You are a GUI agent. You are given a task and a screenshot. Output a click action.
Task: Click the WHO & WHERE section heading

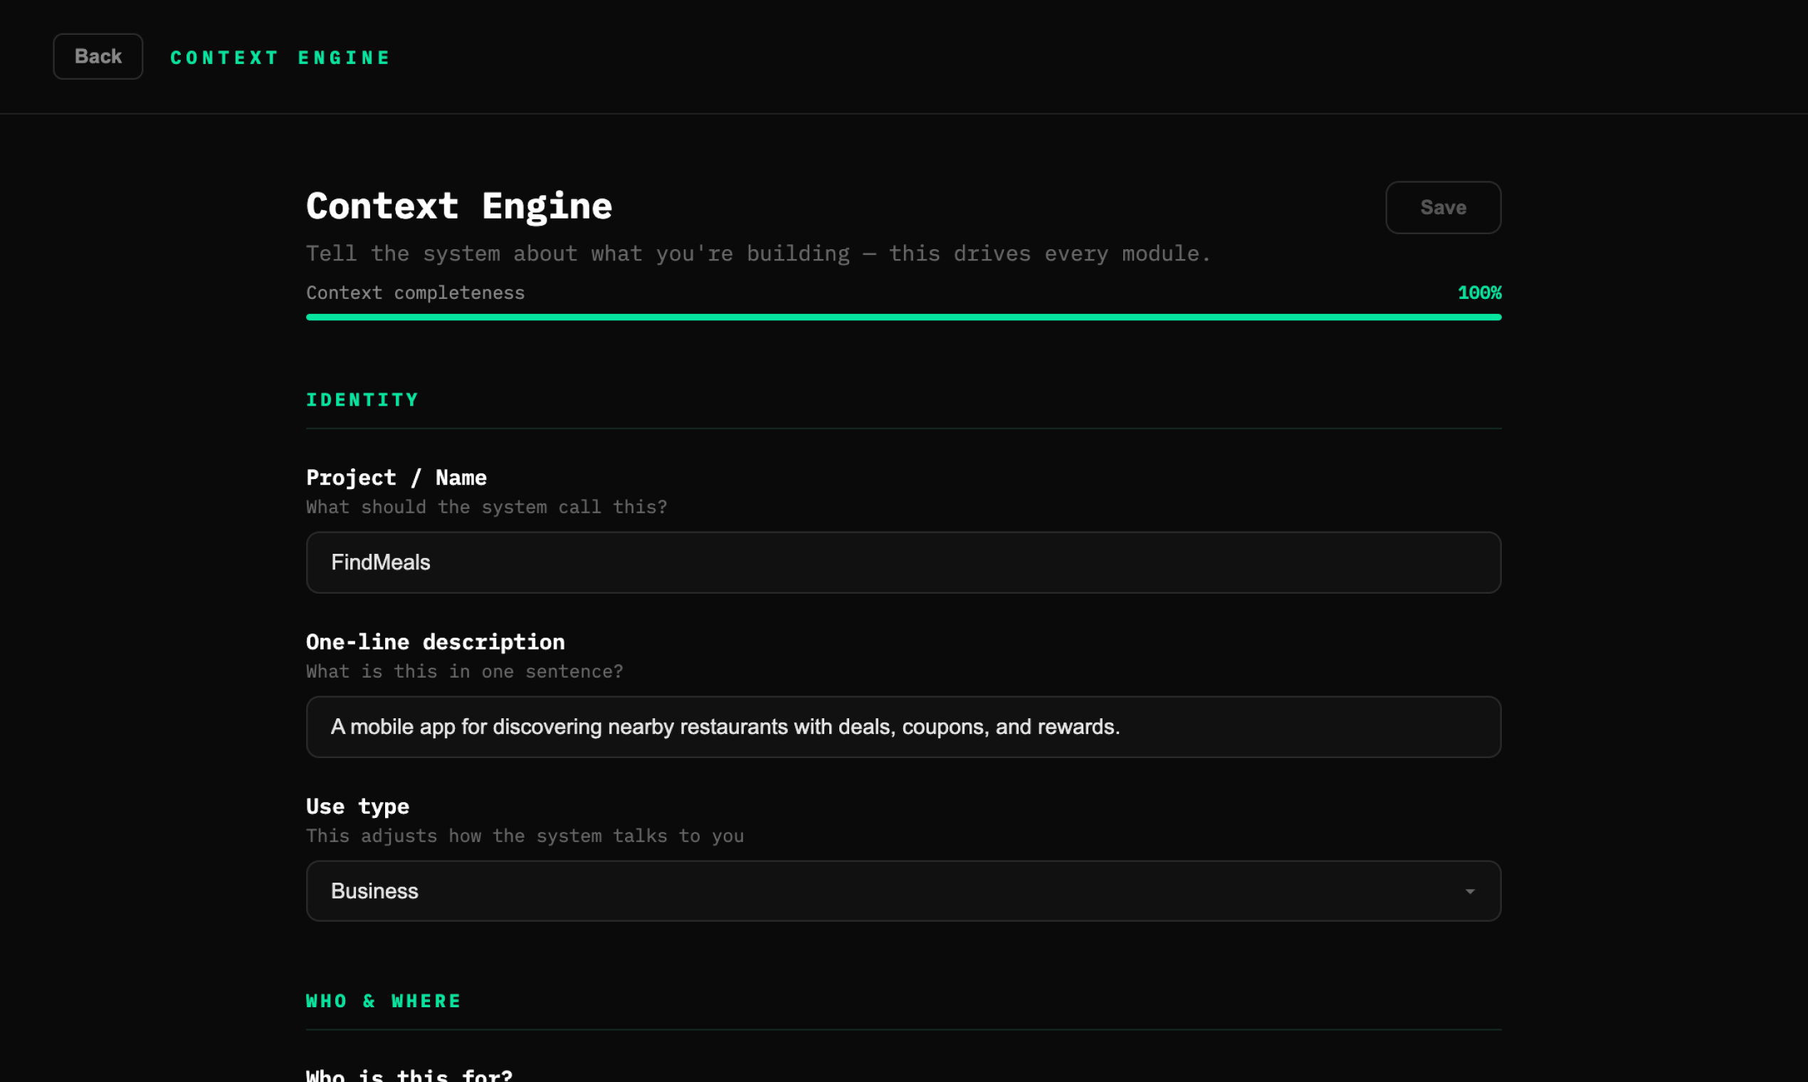click(x=384, y=1001)
